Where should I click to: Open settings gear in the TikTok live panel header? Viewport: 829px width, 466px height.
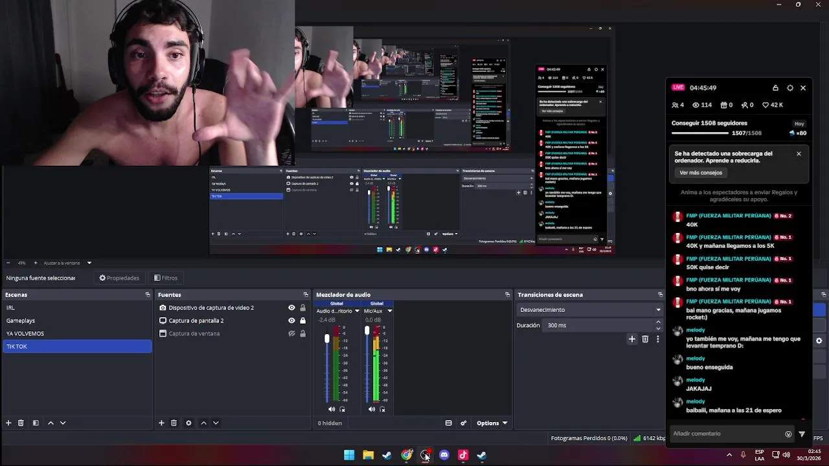(789, 87)
